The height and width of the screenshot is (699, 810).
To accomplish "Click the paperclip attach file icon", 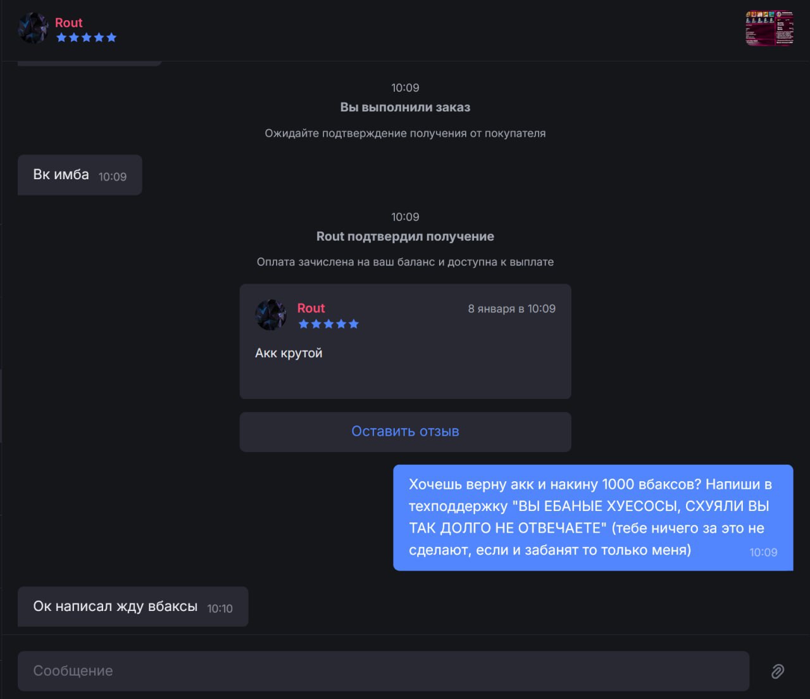I will click(x=778, y=671).
